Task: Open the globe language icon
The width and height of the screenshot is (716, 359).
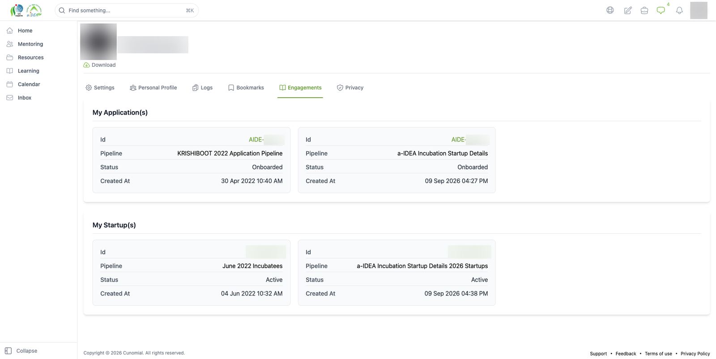Action: [x=610, y=10]
